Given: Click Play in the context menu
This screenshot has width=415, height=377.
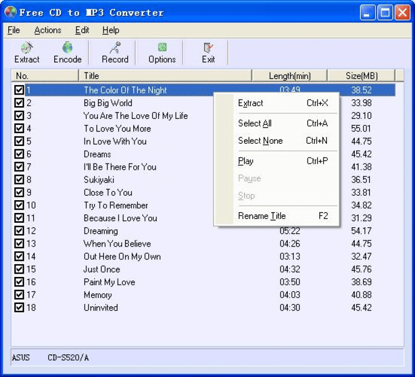Looking at the screenshot, I should click(x=246, y=161).
